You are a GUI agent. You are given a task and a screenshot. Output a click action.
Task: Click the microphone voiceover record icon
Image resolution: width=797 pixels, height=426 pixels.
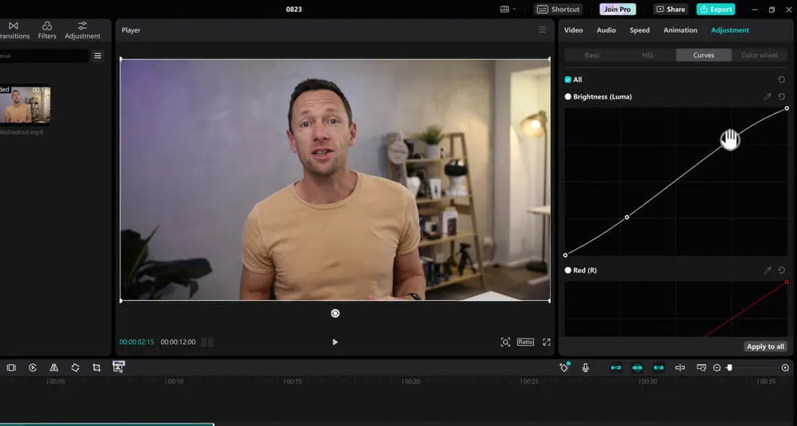pos(586,368)
